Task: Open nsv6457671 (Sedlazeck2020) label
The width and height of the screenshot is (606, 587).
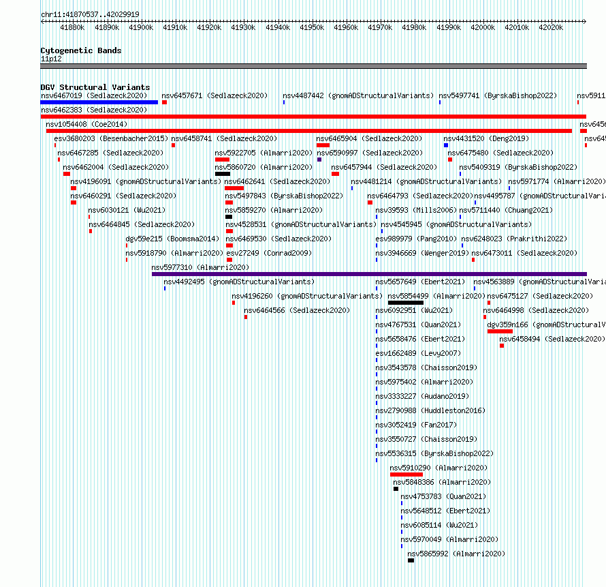Action: pos(214,95)
